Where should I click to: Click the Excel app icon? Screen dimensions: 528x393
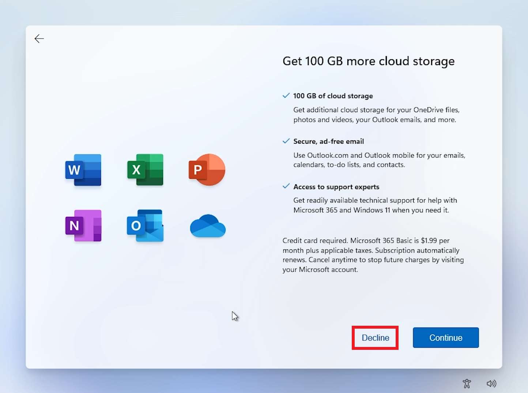point(145,170)
